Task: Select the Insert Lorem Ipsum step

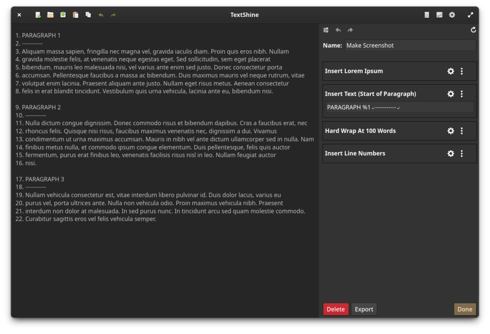Action: click(x=400, y=71)
